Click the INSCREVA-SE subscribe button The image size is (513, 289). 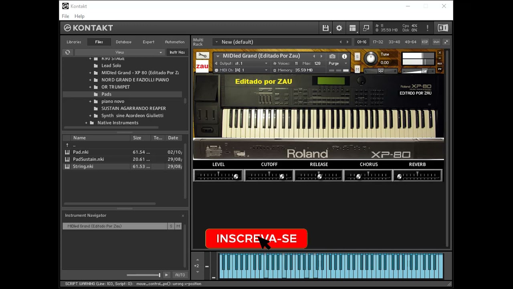(x=256, y=239)
